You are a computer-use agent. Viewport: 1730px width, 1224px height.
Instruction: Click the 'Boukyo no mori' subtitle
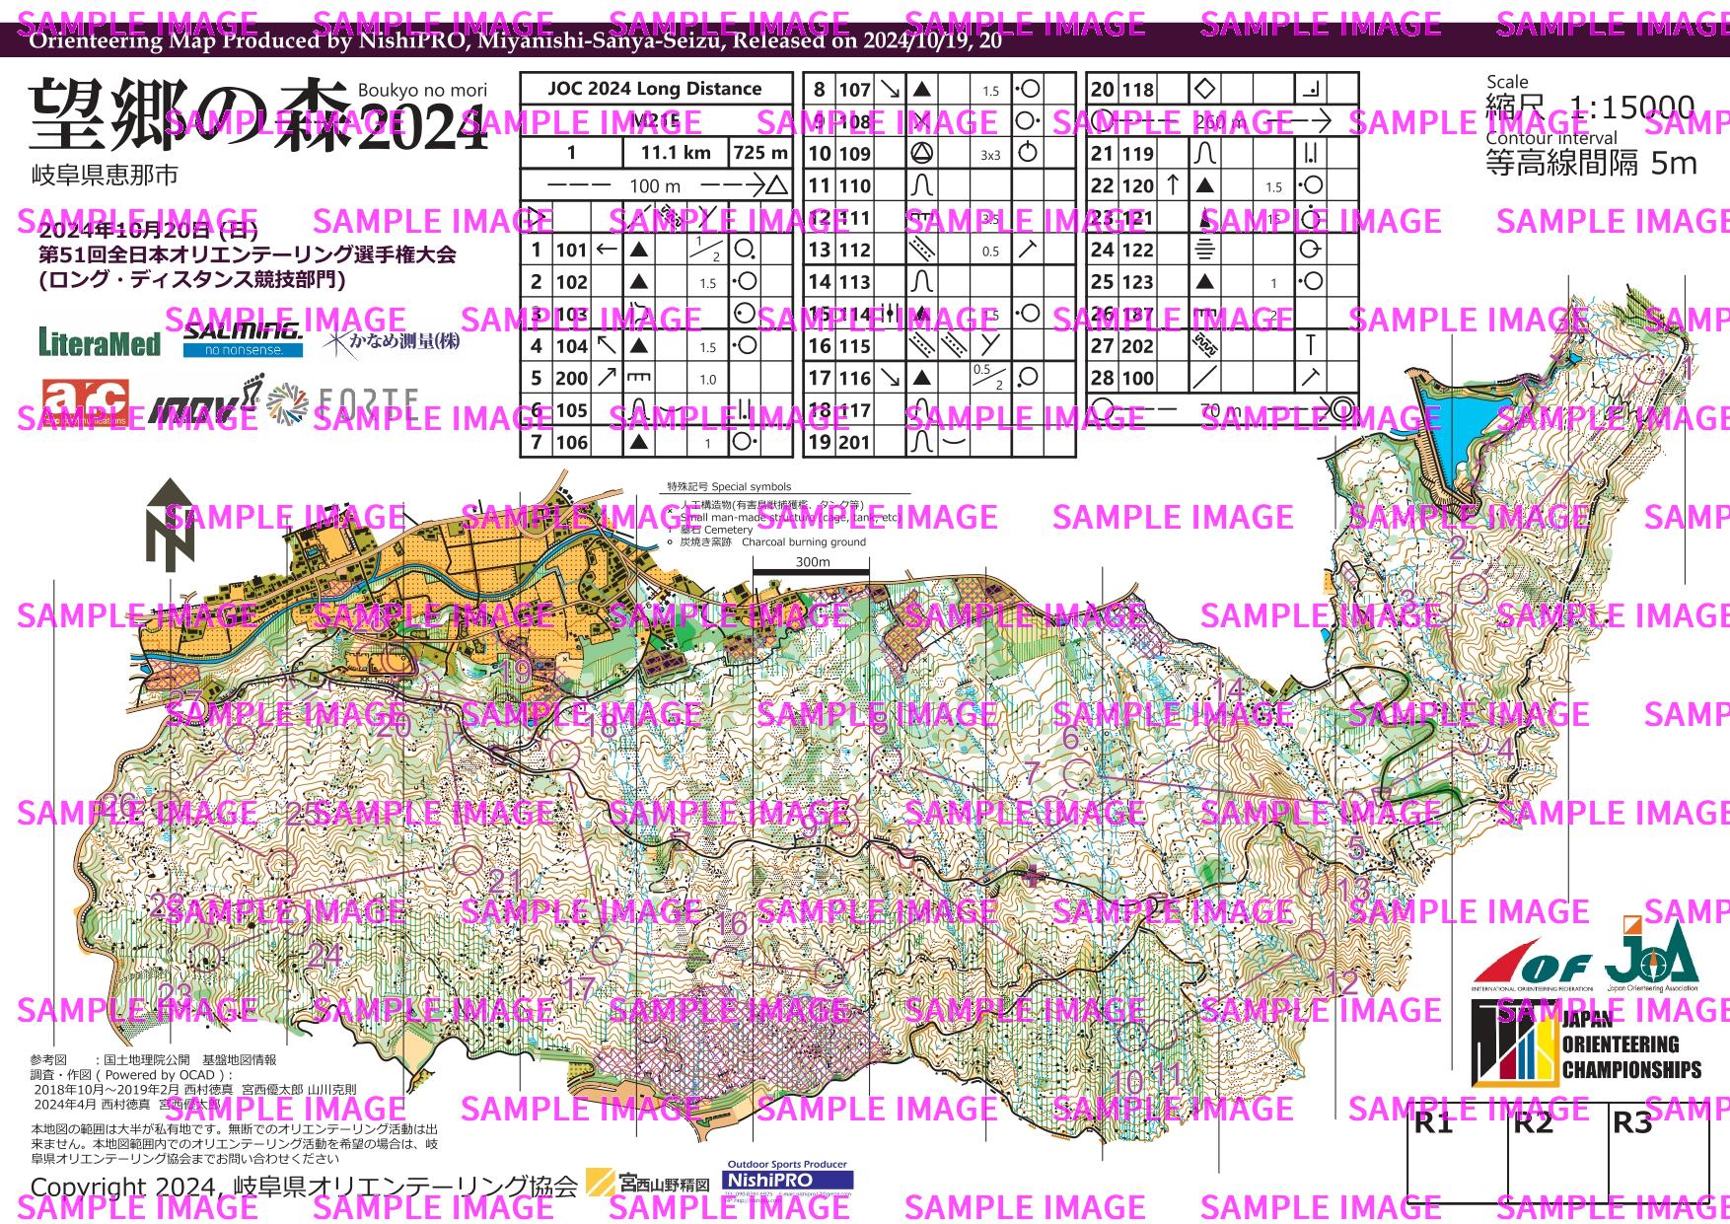pyautogui.click(x=422, y=91)
